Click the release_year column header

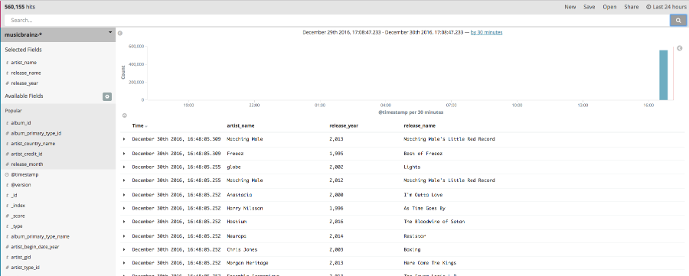tap(344, 126)
